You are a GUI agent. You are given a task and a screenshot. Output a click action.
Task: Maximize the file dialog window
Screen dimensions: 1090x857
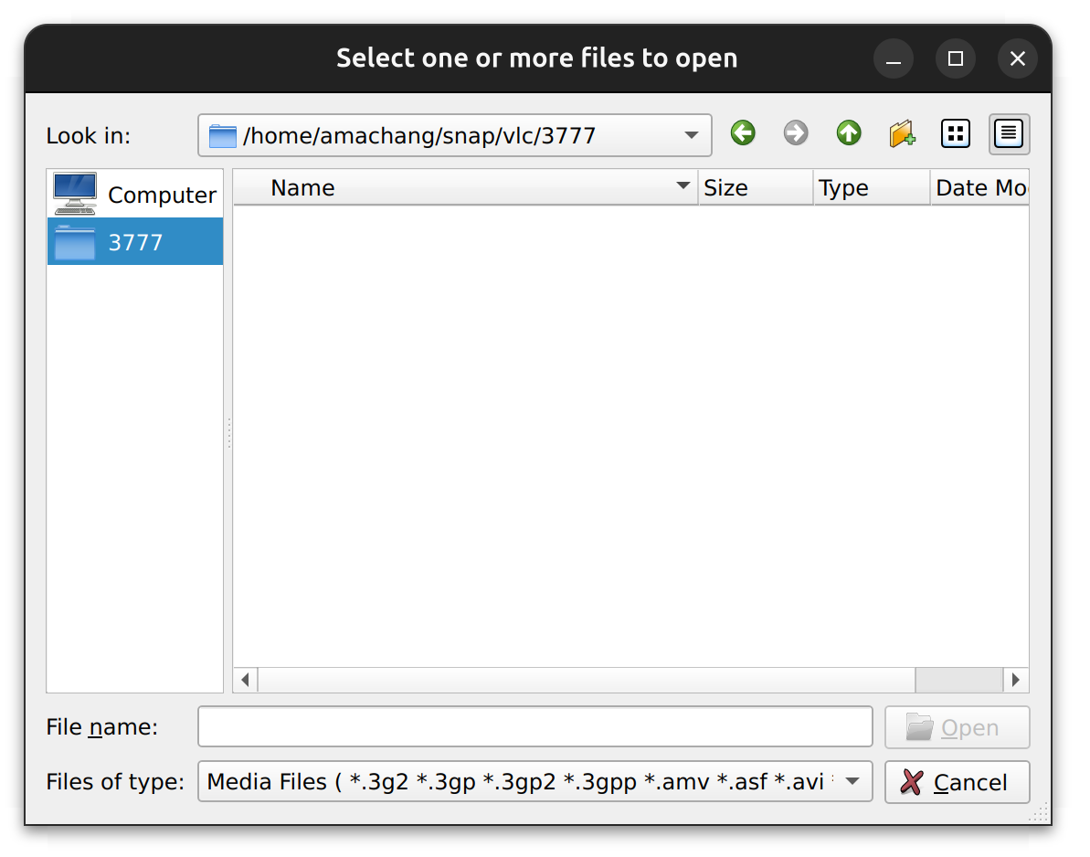[955, 59]
